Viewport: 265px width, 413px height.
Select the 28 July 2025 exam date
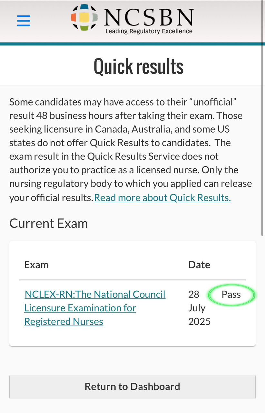click(x=199, y=308)
